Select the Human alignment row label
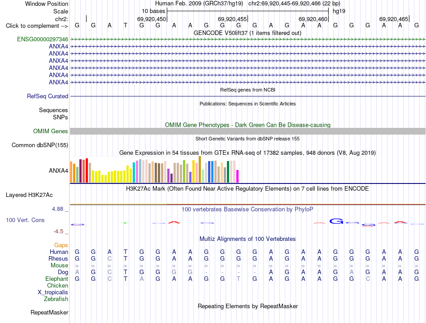Screen dimensions: 426x323 (59, 252)
